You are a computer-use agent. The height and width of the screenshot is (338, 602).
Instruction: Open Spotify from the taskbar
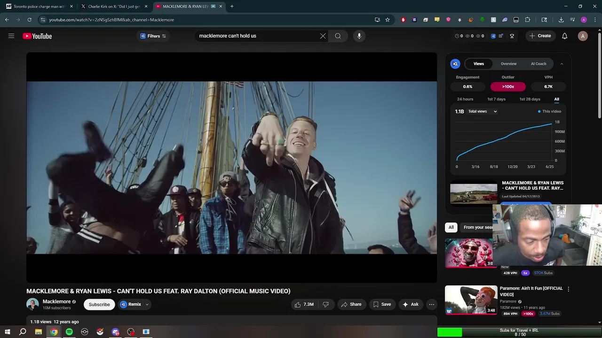click(x=69, y=332)
